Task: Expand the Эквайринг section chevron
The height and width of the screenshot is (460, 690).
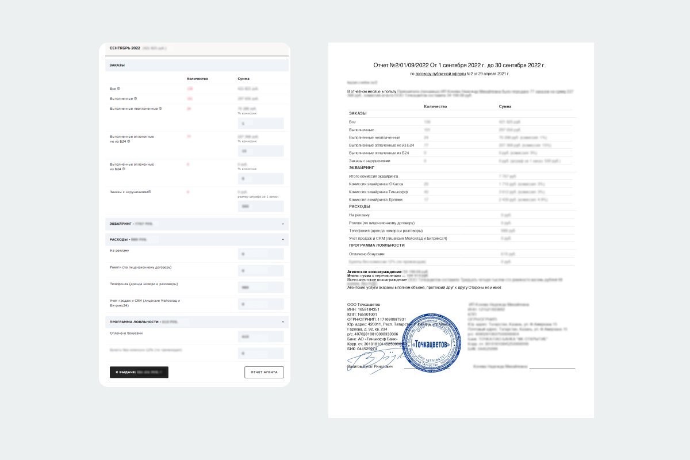Action: coord(282,223)
